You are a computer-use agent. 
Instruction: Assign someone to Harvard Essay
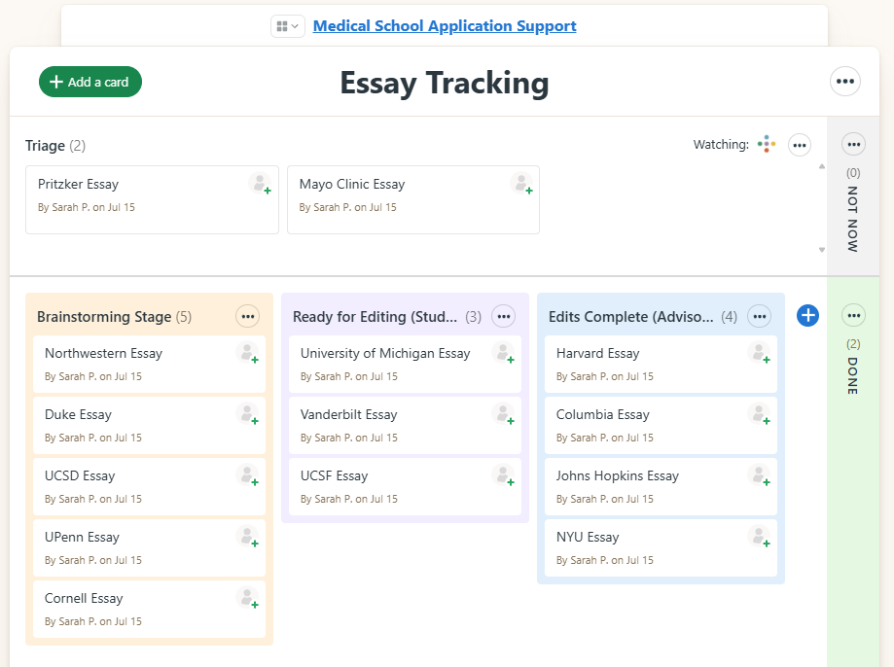point(760,353)
